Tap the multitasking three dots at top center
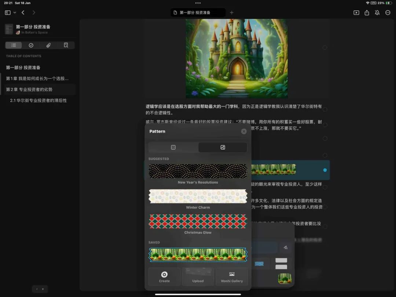This screenshot has width=396, height=297. [x=198, y=3]
